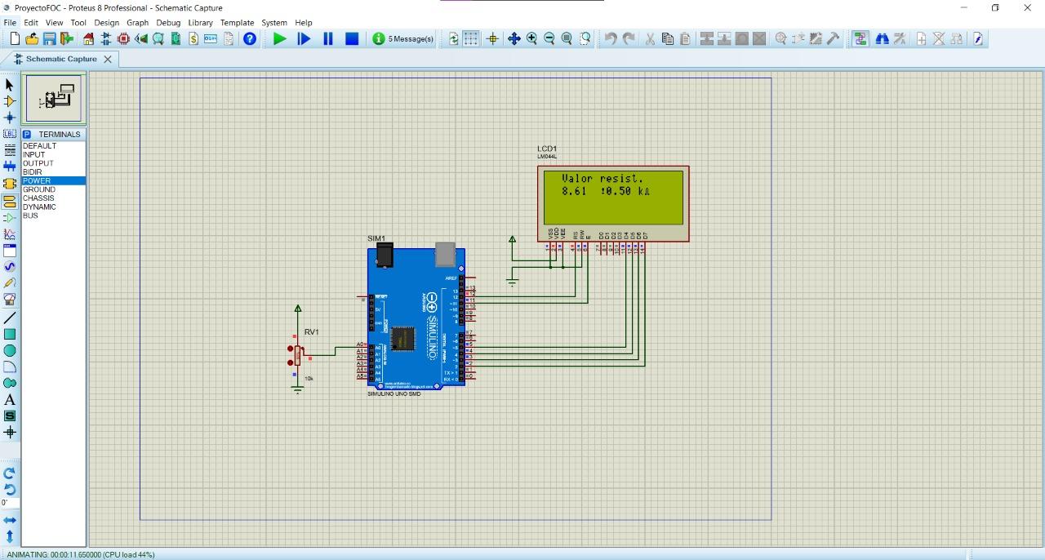Zoom to a selected area
This screenshot has height=560, width=1045.
point(585,38)
